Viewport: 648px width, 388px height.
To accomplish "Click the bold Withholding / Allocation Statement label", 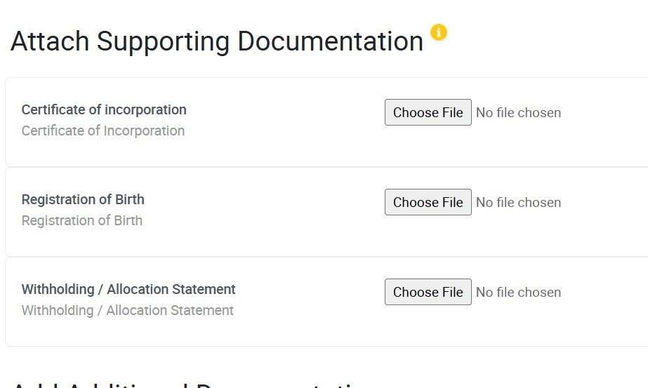I will pyautogui.click(x=128, y=289).
